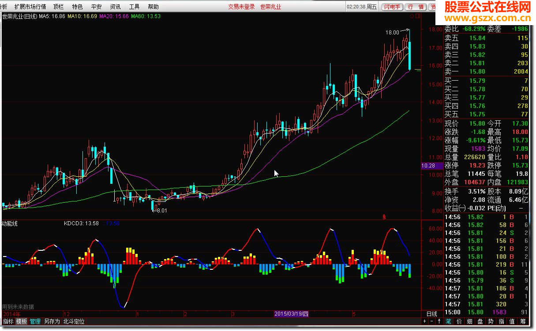Click the 行情 button
536x331 pixels.
pos(416,7)
